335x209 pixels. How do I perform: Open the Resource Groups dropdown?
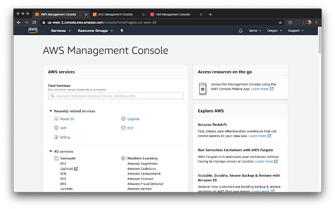click(x=95, y=31)
